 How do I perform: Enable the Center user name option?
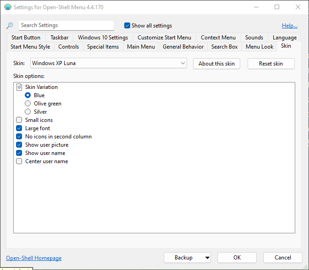point(19,161)
